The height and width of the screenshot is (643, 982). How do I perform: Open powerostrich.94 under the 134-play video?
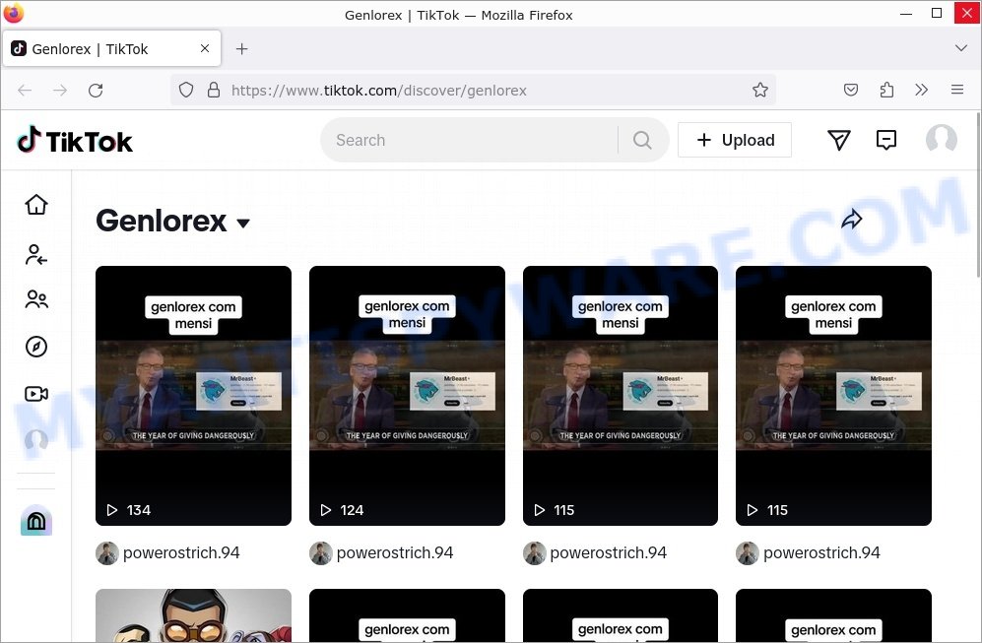click(181, 552)
